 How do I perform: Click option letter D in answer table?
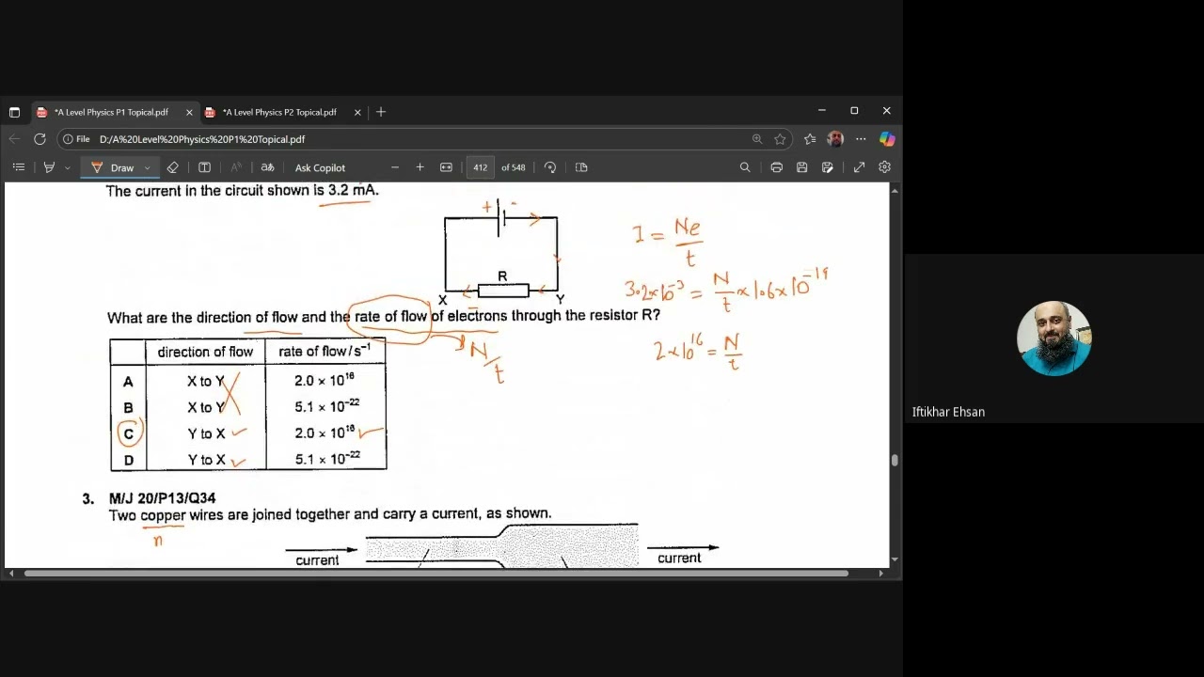tap(129, 460)
